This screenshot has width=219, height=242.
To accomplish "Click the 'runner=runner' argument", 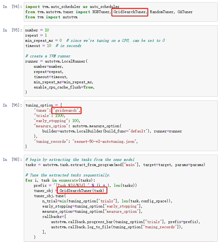I will click(x=168, y=131).
